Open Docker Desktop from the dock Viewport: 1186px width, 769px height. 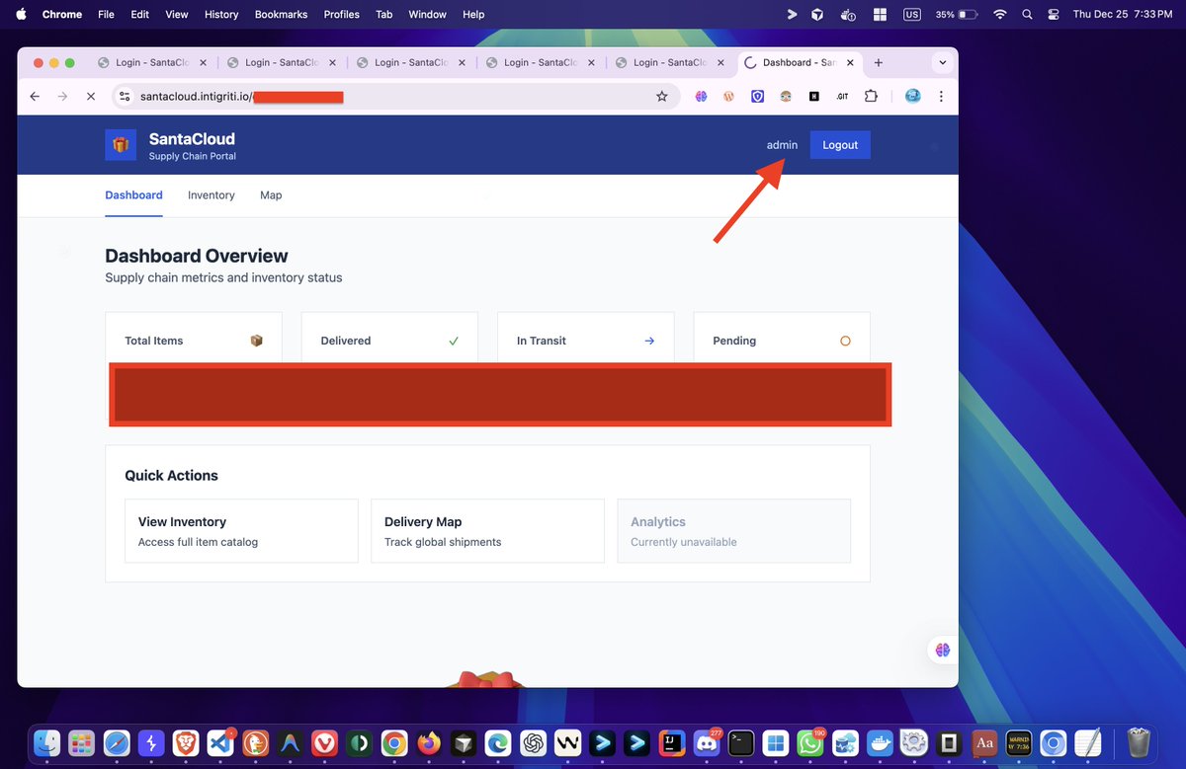[880, 742]
